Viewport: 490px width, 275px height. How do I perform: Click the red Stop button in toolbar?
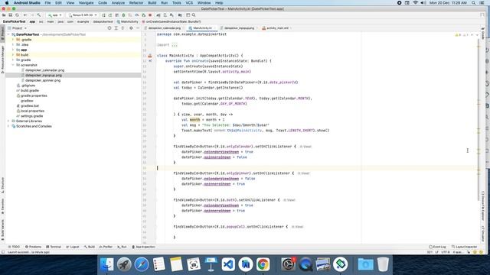(x=150, y=15)
